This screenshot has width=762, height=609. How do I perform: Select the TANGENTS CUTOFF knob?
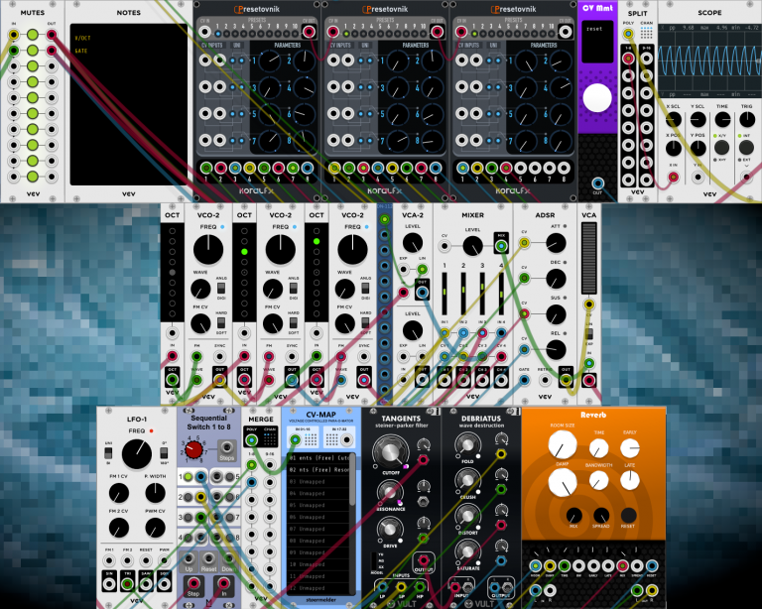pyautogui.click(x=390, y=451)
